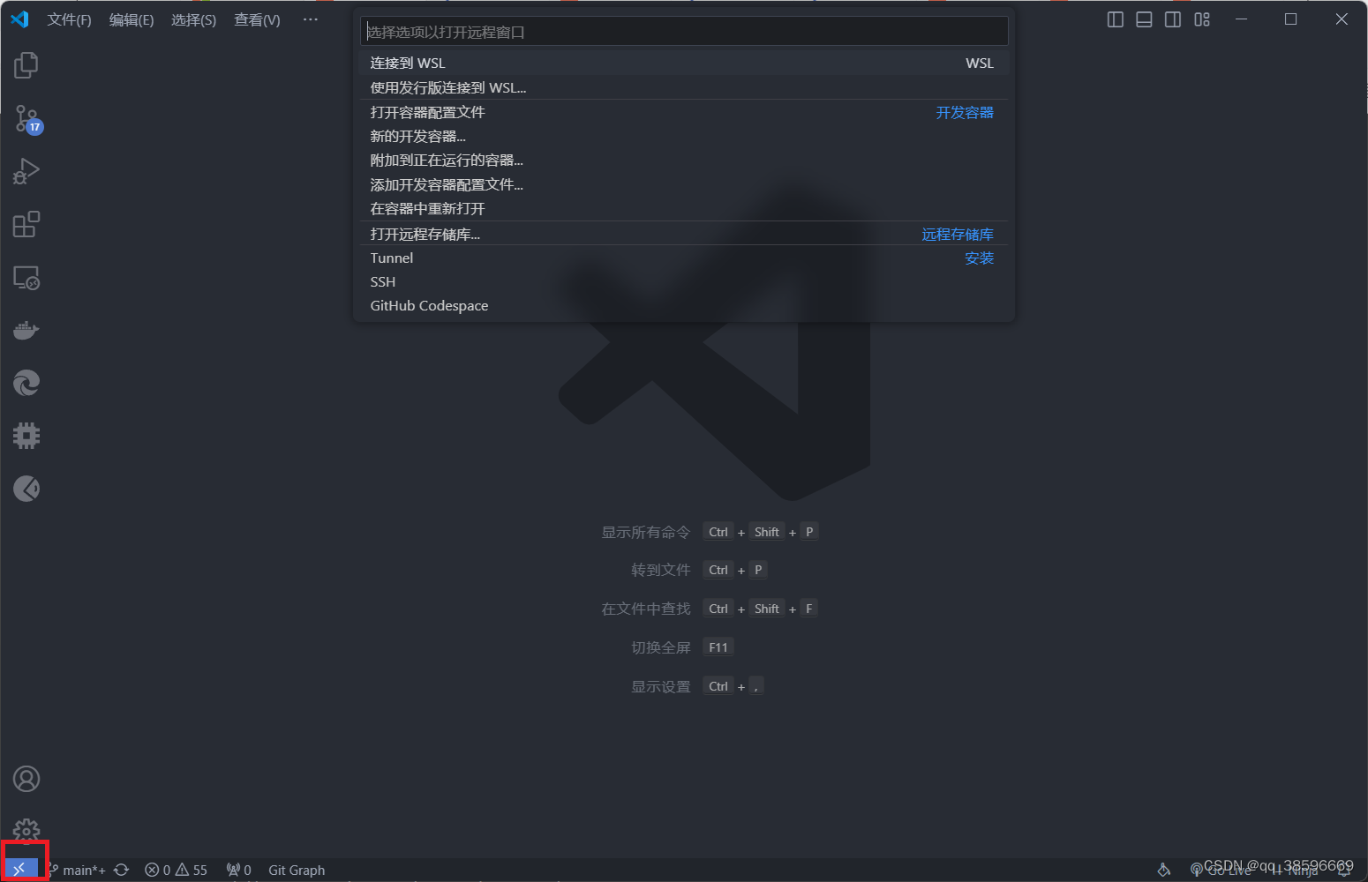
Task: Select 连接到 WSL from the picker
Action: click(x=408, y=63)
